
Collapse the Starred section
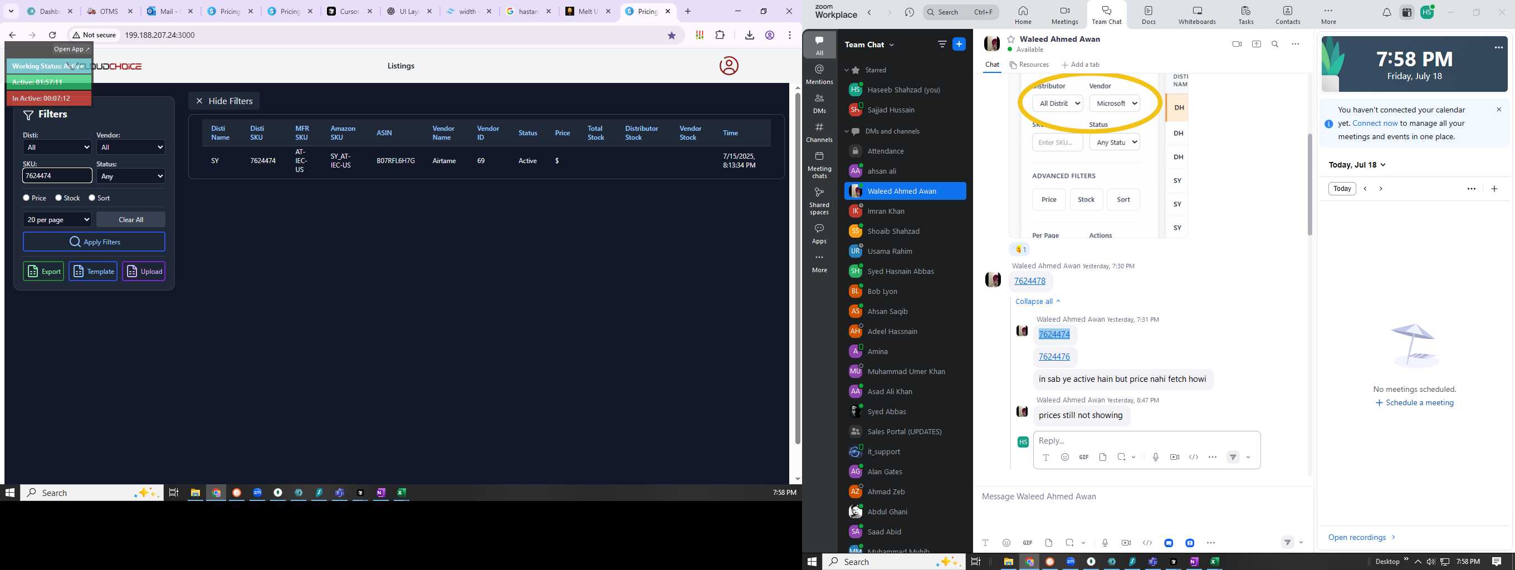(847, 70)
